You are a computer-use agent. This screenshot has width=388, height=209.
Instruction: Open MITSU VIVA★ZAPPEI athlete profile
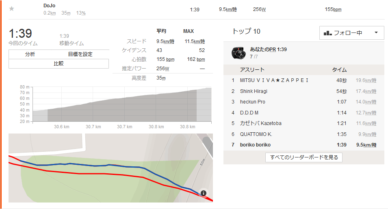[274, 80]
